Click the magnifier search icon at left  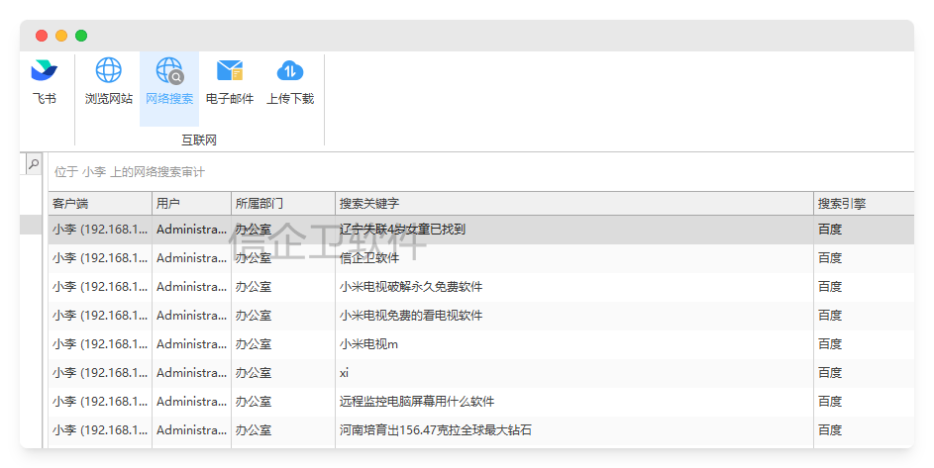pyautogui.click(x=33, y=164)
